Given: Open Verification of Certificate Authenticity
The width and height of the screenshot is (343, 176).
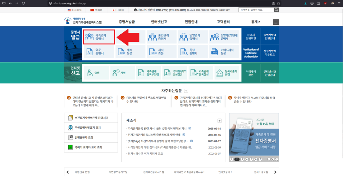Looking at the screenshot, I should pyautogui.click(x=251, y=53).
